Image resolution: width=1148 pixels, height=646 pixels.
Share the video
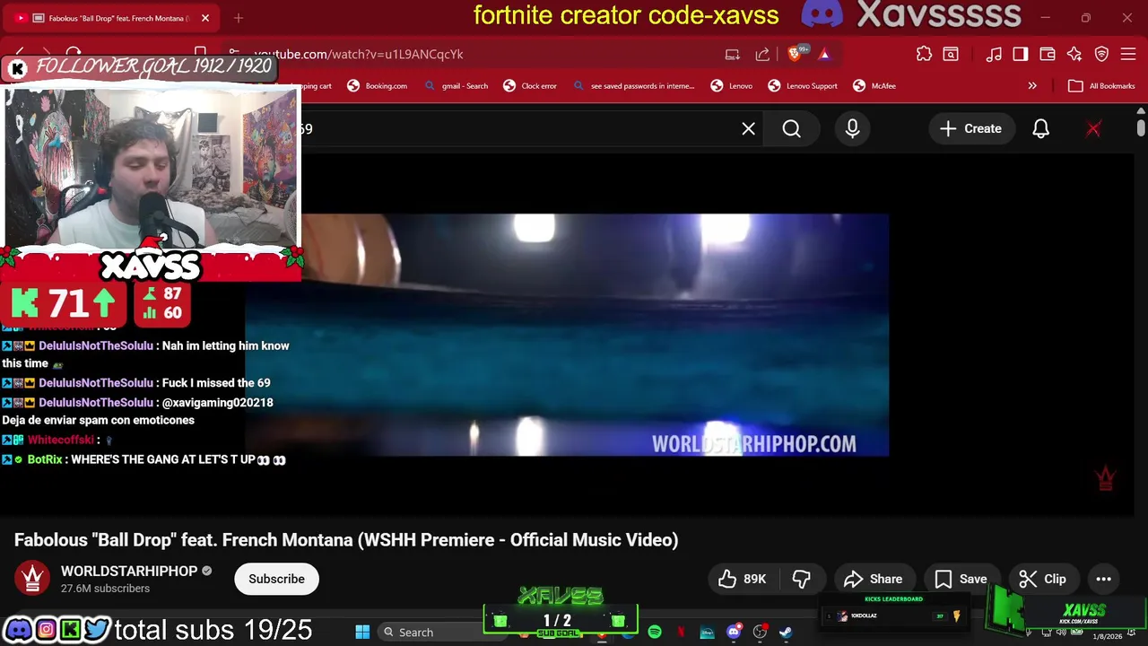tap(874, 579)
